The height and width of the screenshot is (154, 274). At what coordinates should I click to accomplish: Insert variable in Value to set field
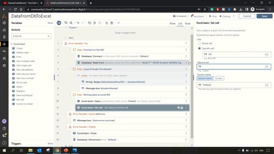coord(266,67)
